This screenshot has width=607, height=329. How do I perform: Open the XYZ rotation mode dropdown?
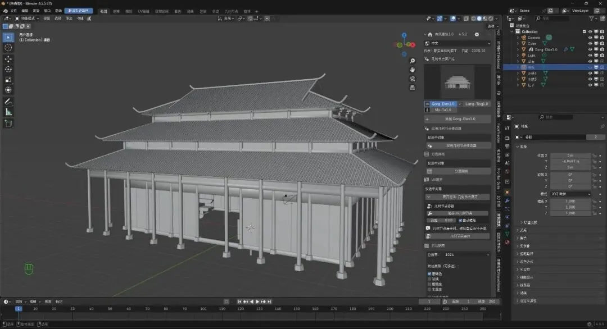[569, 194]
